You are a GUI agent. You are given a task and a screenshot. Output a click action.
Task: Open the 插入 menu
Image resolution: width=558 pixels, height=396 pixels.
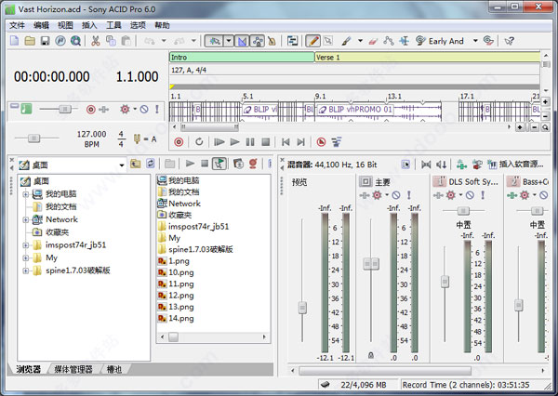89,25
